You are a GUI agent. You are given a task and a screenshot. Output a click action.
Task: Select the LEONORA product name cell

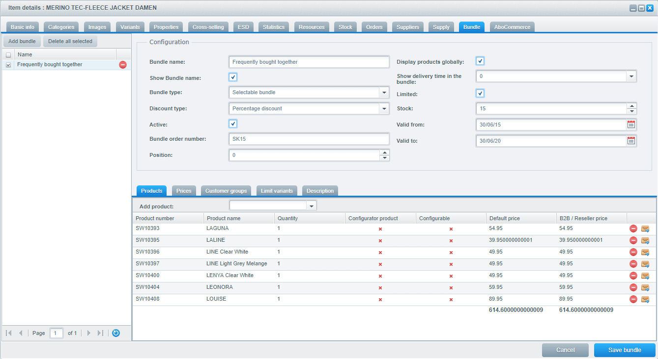239,287
